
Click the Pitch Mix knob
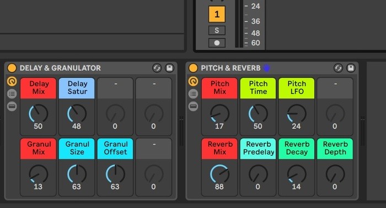219,113
